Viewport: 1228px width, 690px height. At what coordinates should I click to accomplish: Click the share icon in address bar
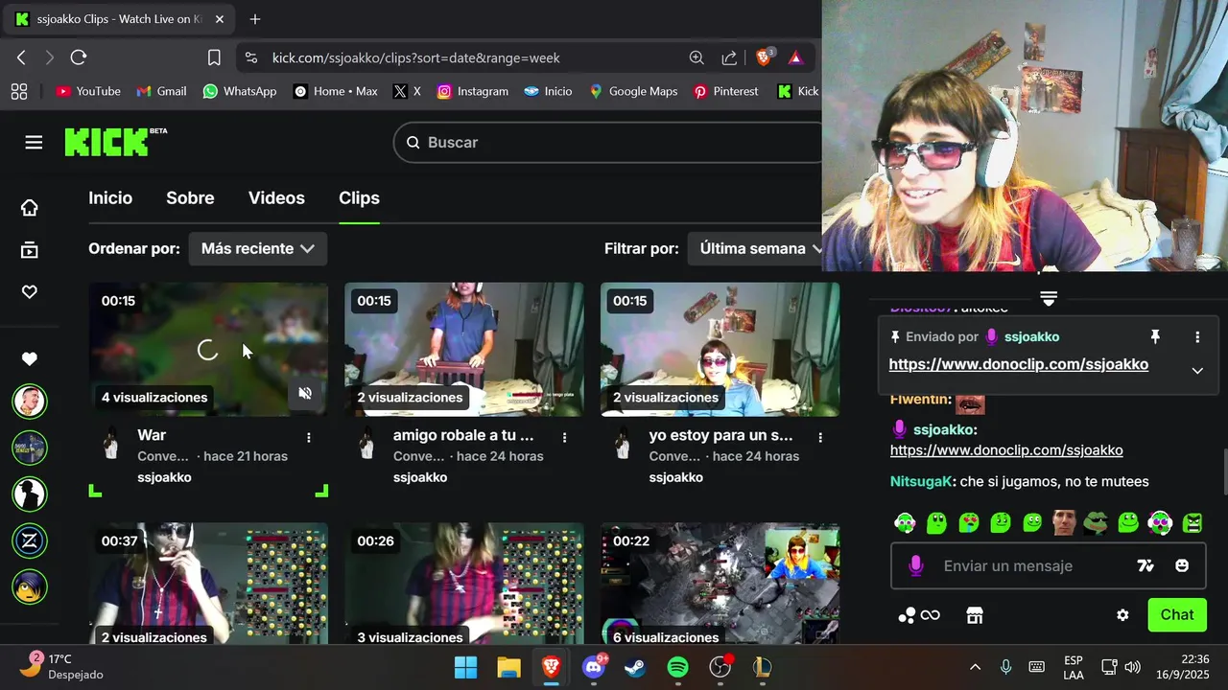pos(729,57)
